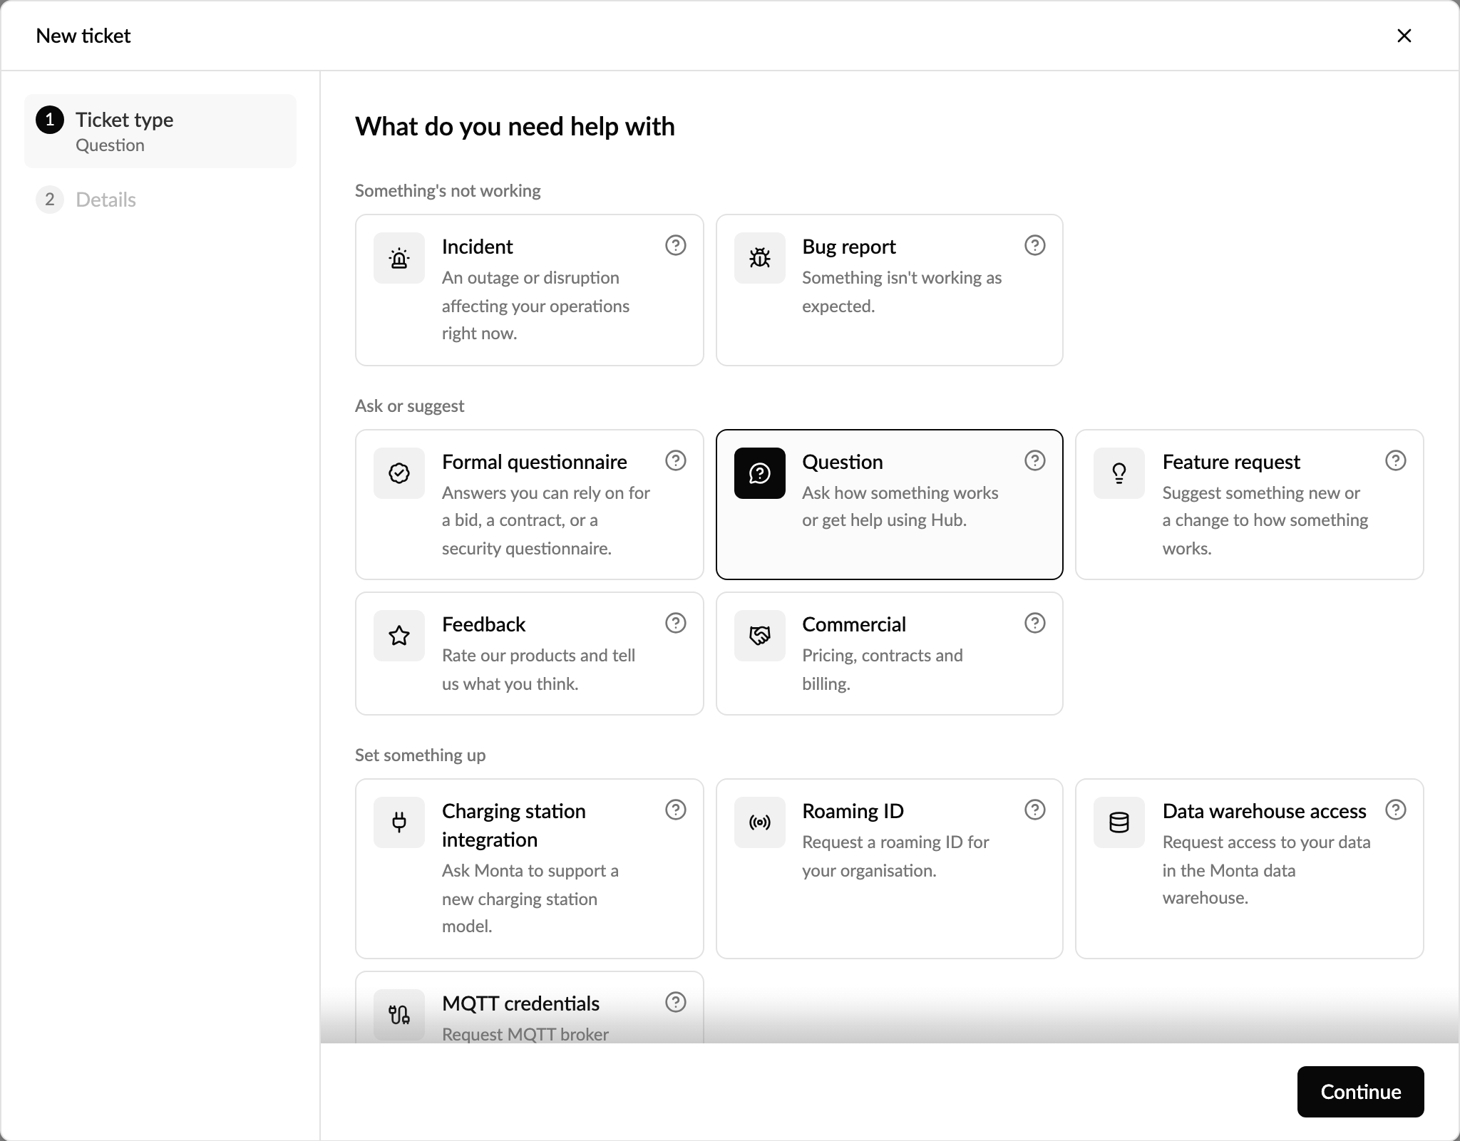This screenshot has height=1141, width=1460.
Task: Select the Roaming ID card title
Action: [x=853, y=811]
